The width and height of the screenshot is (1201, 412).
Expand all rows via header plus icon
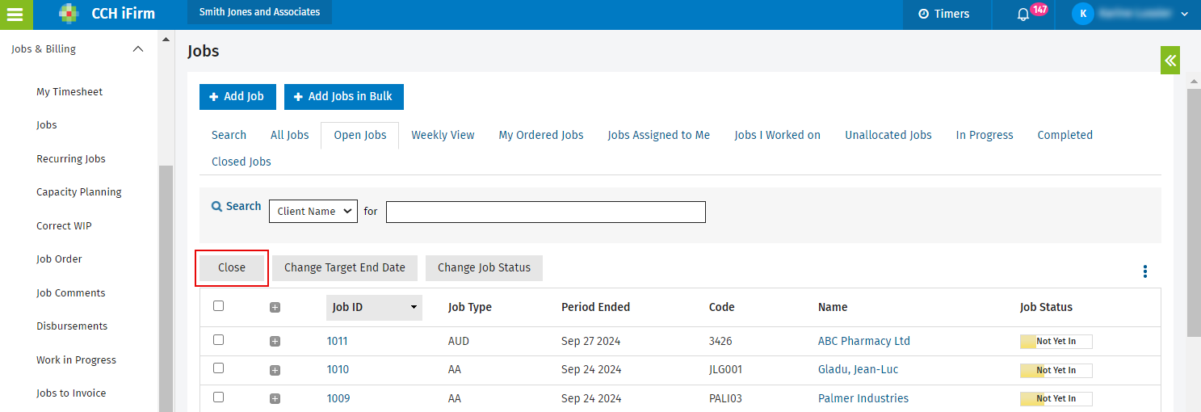pos(275,307)
